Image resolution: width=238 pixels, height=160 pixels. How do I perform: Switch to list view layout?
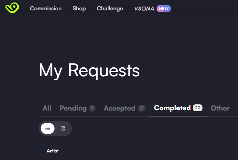click(48, 128)
